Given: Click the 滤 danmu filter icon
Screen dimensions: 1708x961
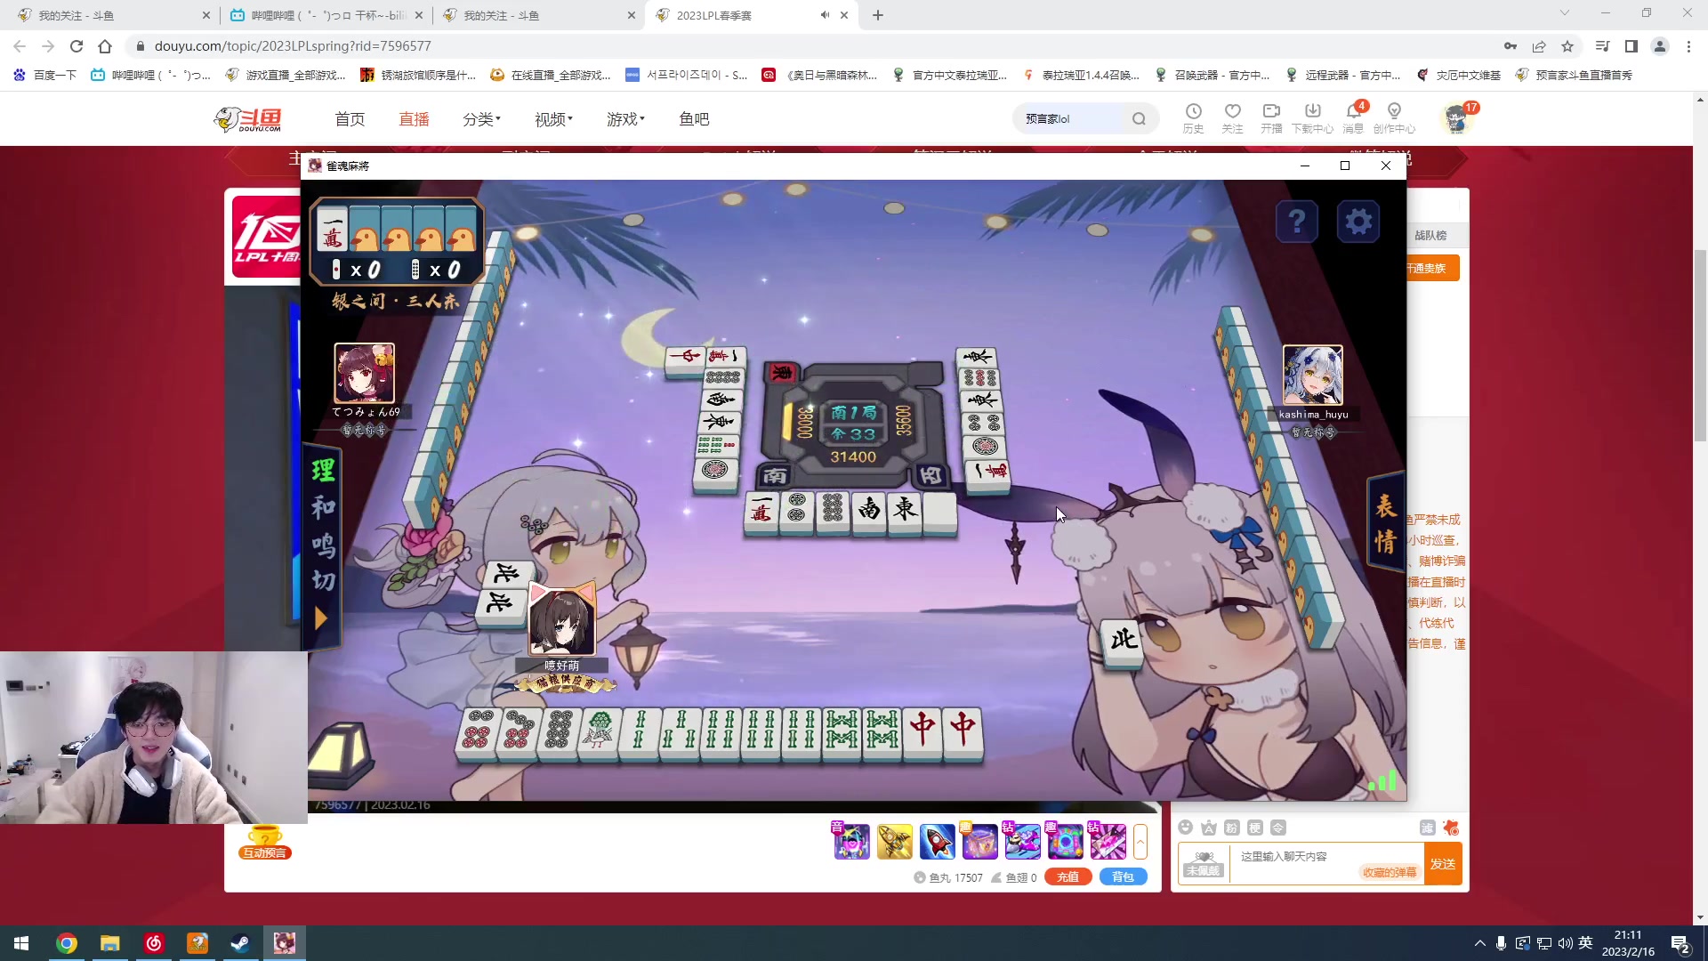Looking at the screenshot, I should [1429, 828].
